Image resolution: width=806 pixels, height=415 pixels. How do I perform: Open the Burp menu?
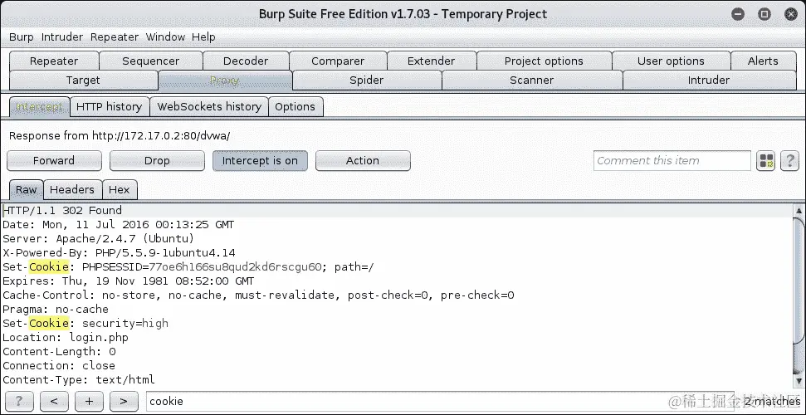point(21,37)
